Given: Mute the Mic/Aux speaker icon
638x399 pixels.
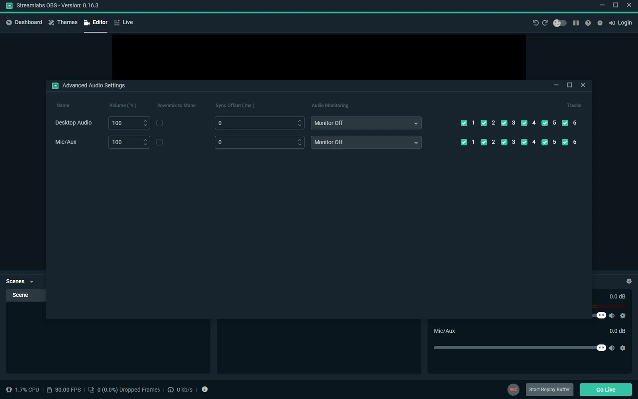Looking at the screenshot, I should pos(612,348).
